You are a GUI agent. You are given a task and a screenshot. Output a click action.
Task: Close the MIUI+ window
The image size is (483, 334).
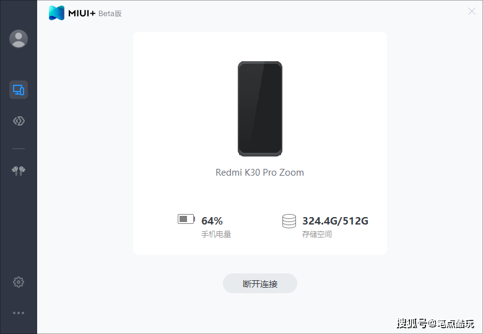[x=472, y=11]
